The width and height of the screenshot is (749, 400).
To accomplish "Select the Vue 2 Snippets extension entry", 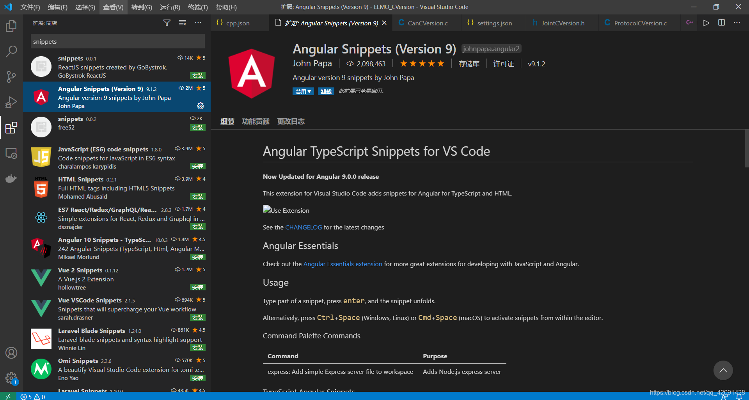I will (117, 278).
